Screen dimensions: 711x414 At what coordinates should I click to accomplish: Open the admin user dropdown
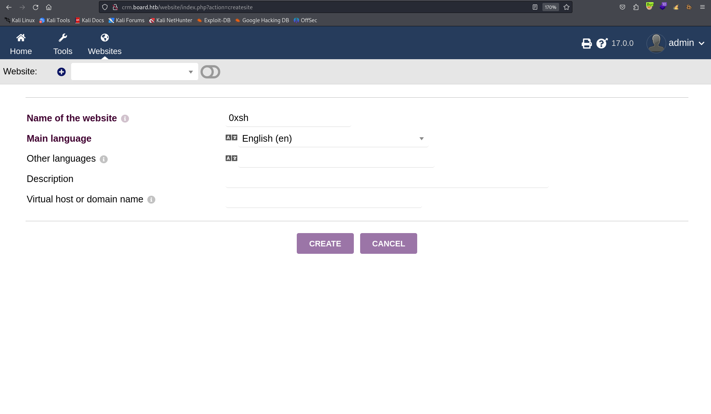click(x=686, y=43)
